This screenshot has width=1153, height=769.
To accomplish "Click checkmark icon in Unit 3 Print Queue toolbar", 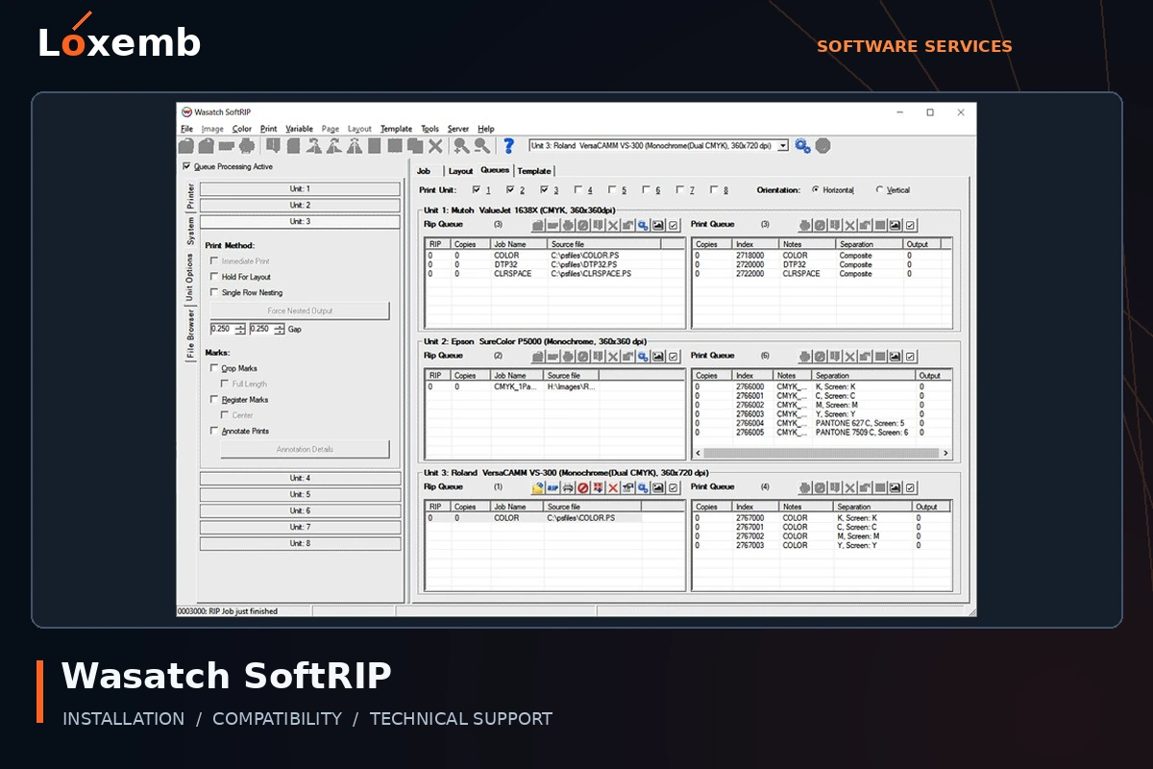I will click(910, 487).
